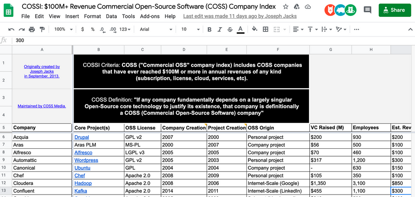This screenshot has height=197, width=415.
Task: Toggle italic formatting
Action: (219, 30)
